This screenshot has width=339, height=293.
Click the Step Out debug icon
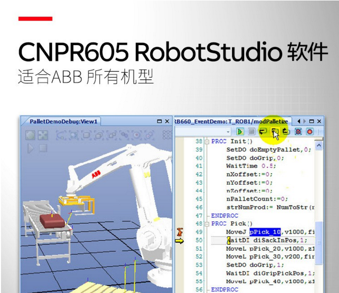coord(286,131)
